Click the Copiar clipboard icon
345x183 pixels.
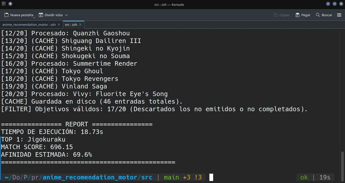coord(276,15)
